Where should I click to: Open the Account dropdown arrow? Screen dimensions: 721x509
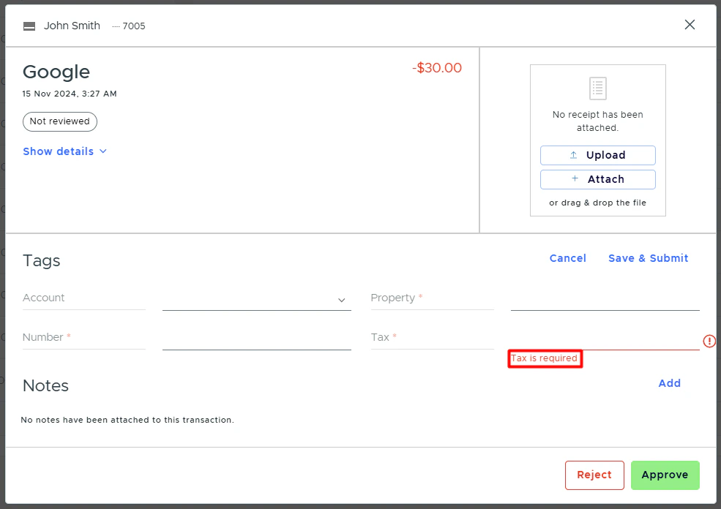(x=341, y=300)
